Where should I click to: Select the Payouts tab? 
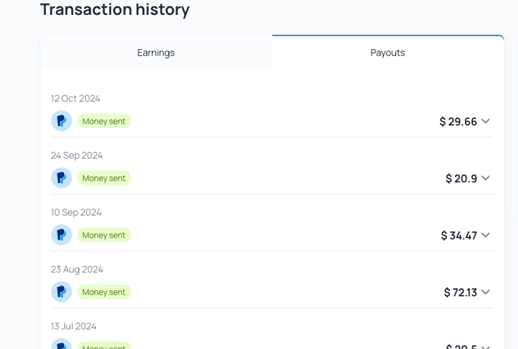point(388,53)
